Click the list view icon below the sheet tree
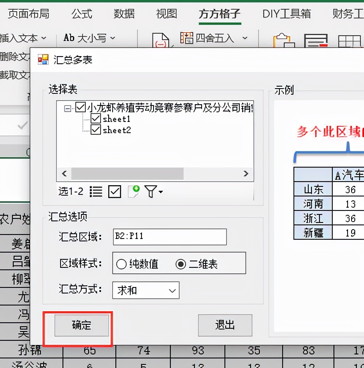 (x=96, y=192)
